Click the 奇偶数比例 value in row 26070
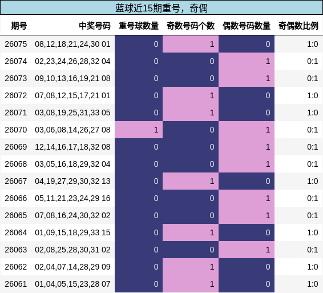 pyautogui.click(x=313, y=130)
